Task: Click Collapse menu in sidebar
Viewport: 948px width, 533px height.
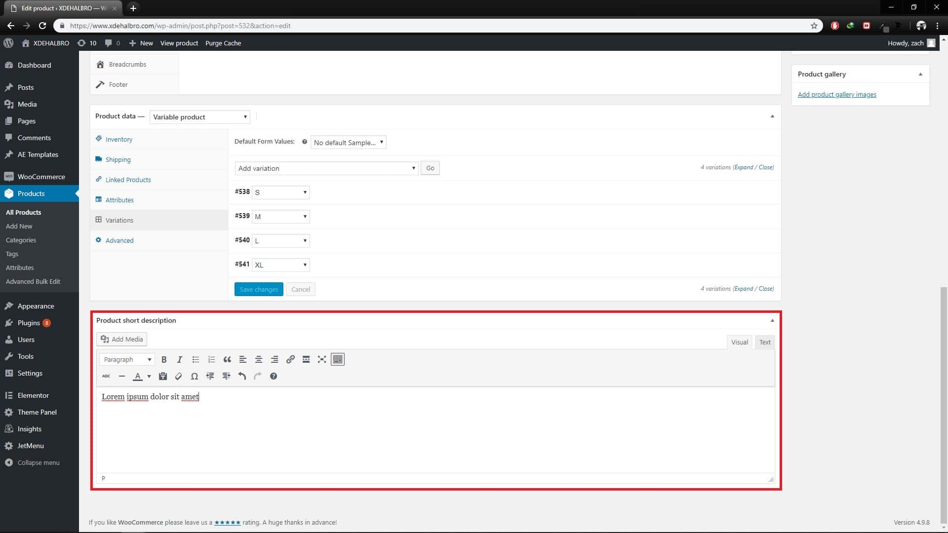Action: tap(39, 462)
